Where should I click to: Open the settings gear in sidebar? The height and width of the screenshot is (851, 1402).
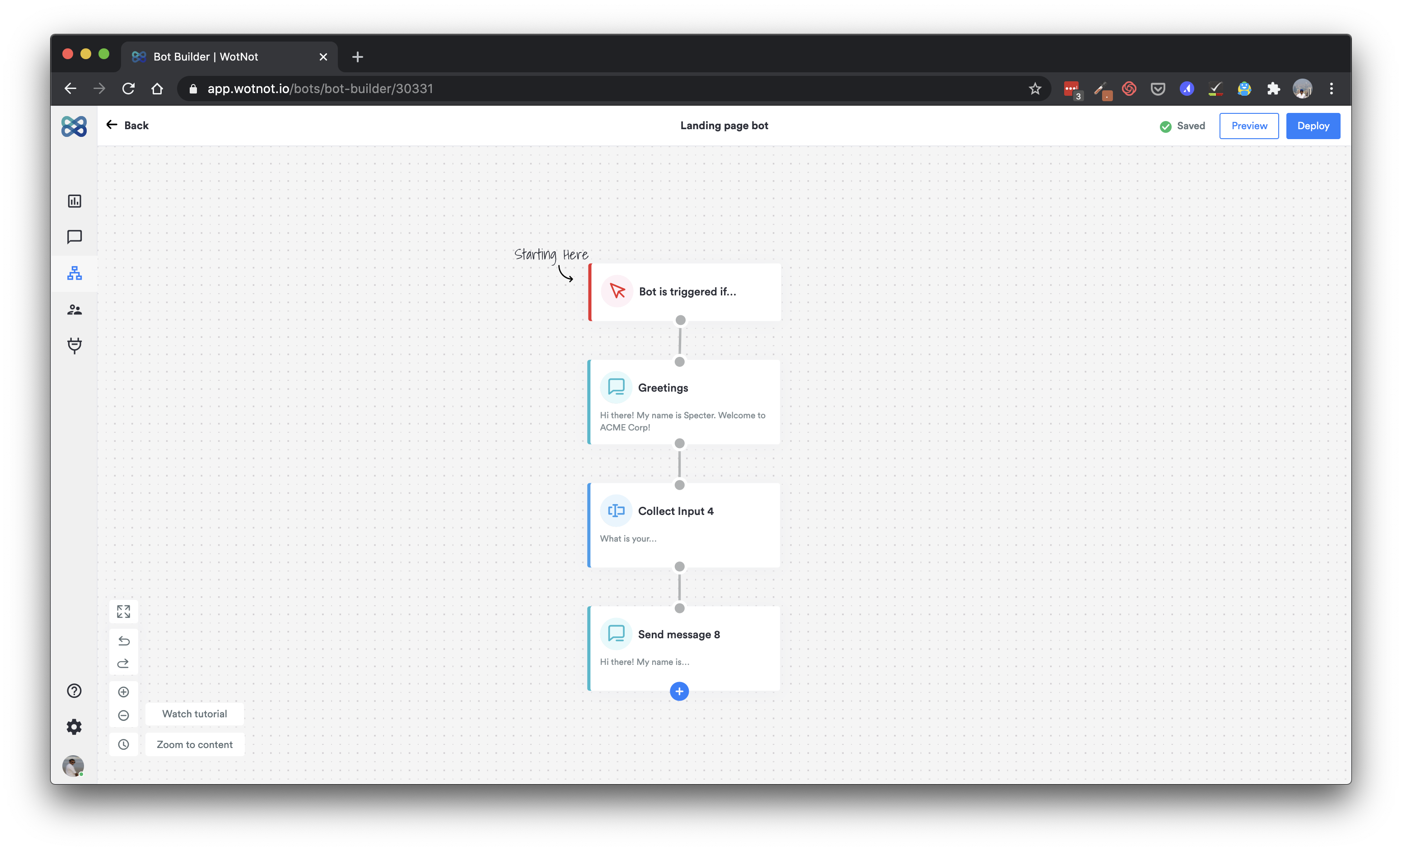[75, 727]
